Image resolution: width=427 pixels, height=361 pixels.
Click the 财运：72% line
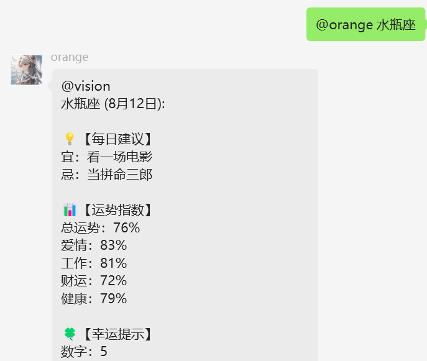click(94, 281)
